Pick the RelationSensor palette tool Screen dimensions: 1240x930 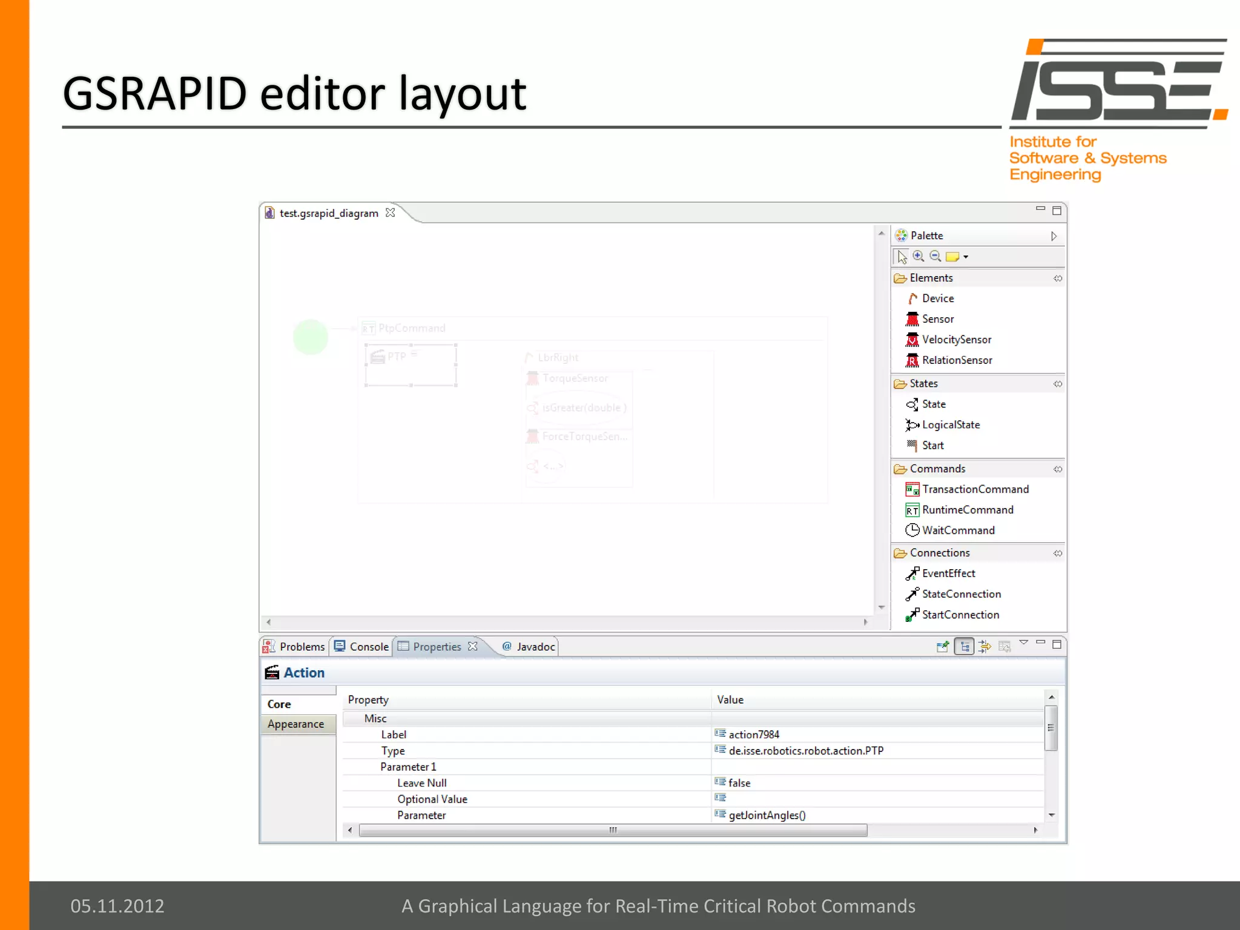pyautogui.click(x=949, y=360)
